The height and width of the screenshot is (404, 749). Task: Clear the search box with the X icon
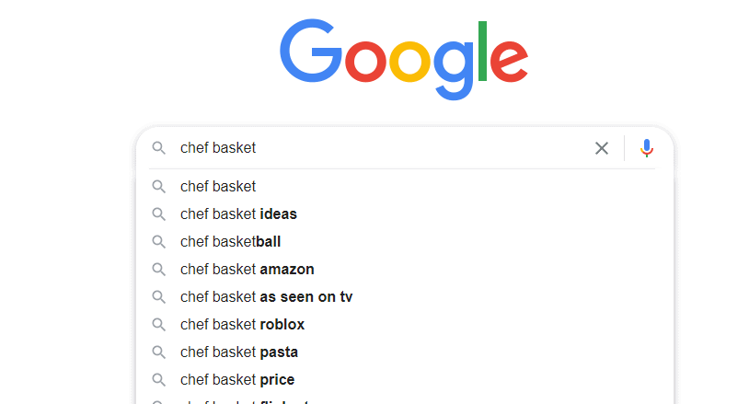click(x=602, y=148)
